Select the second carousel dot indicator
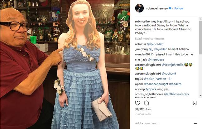Image resolution: width=202 pixels, height=129 pixels. pos(65,125)
